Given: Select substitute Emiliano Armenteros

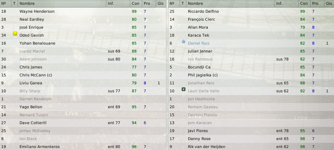Looking at the screenshot, I should (83, 146).
